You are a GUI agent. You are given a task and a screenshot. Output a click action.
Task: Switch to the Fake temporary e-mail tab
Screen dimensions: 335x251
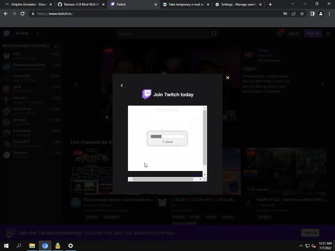pyautogui.click(x=186, y=4)
